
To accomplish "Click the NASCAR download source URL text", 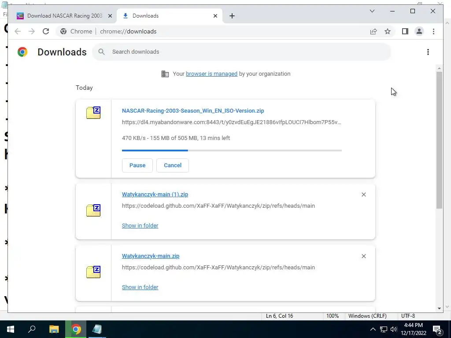I will [231, 122].
